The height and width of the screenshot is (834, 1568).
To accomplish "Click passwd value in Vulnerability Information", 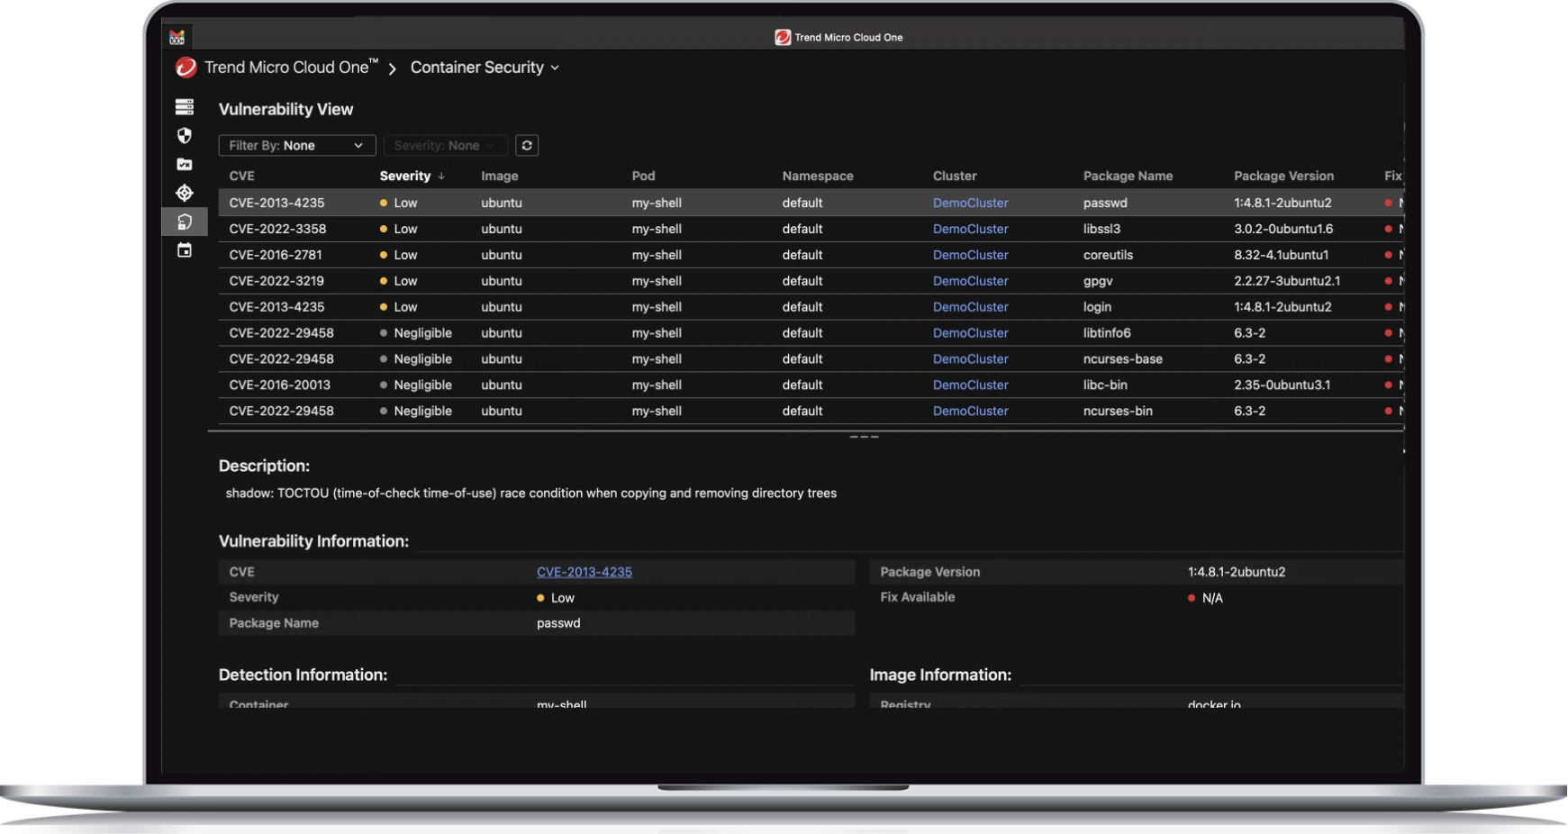I will (x=558, y=623).
